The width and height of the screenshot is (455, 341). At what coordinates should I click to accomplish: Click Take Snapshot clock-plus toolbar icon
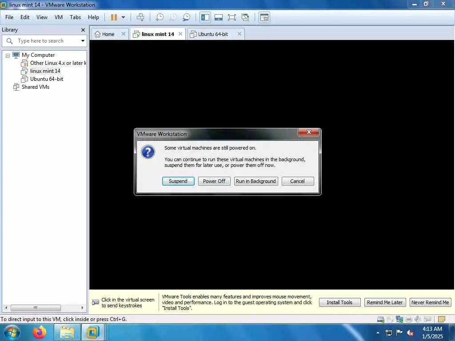point(160,17)
